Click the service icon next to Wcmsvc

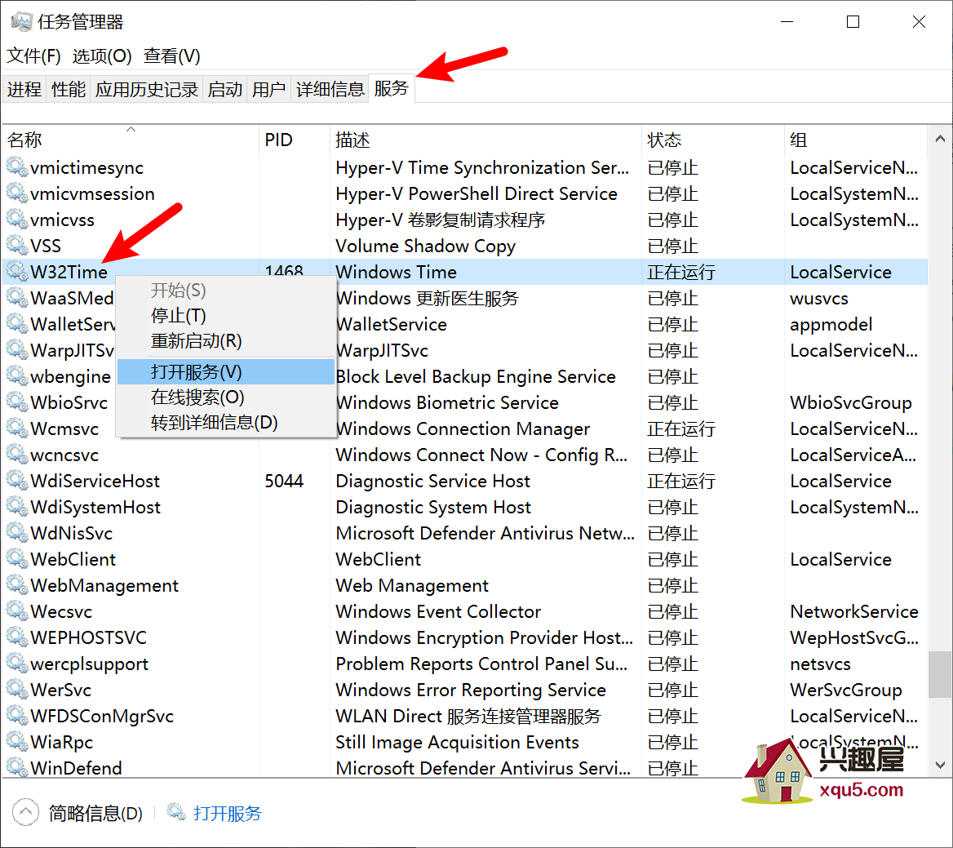pyautogui.click(x=17, y=428)
